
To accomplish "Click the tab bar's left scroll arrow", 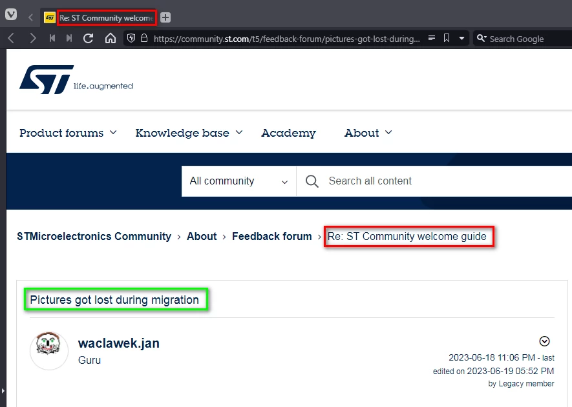I will [30, 17].
